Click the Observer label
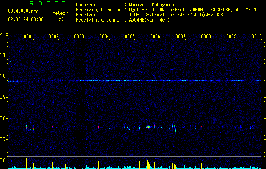The height and width of the screenshot is (169, 266). (86, 5)
